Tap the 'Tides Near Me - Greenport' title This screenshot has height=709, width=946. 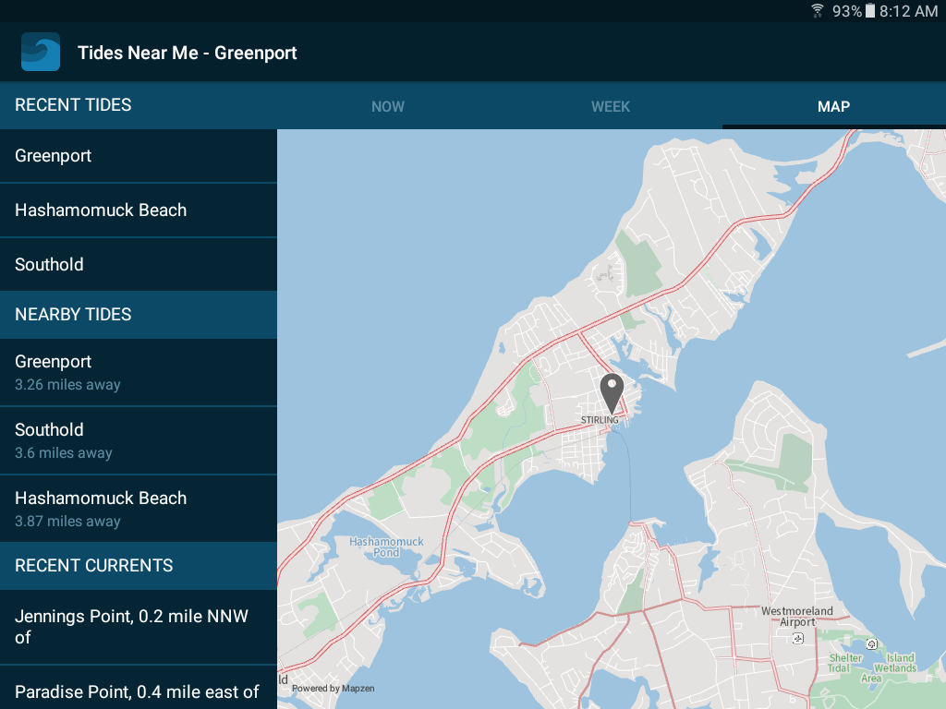pyautogui.click(x=187, y=53)
